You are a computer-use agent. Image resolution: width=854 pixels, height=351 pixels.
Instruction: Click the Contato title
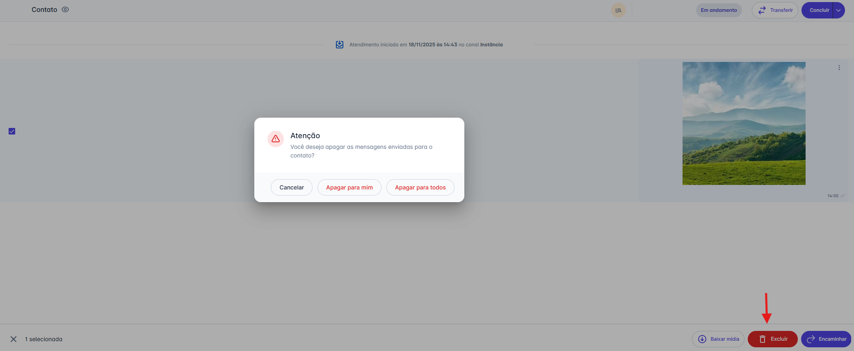pos(44,9)
